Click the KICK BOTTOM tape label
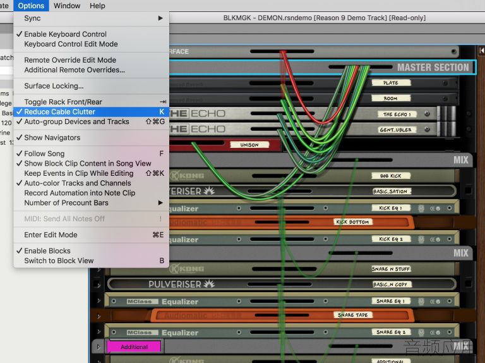485x363 pixels. point(352,222)
